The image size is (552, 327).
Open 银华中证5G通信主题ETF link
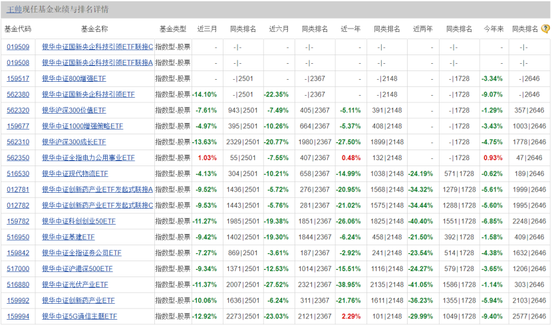79,316
